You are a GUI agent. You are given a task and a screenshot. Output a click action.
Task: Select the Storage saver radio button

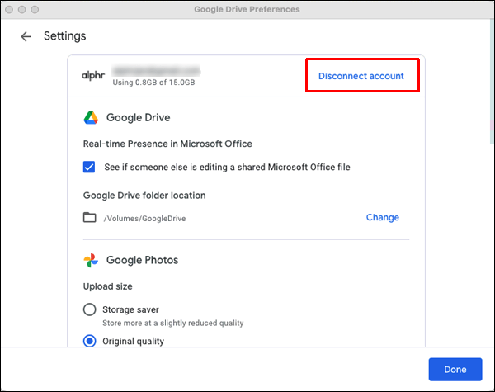[90, 309]
